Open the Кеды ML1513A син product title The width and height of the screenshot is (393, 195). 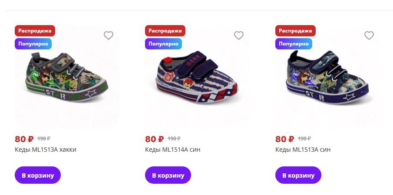point(303,149)
